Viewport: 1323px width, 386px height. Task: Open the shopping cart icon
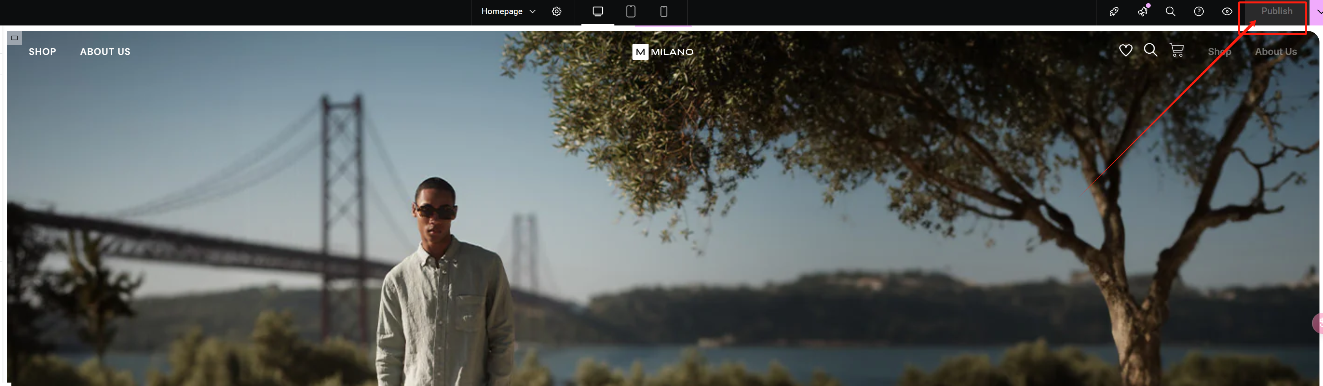(1177, 50)
